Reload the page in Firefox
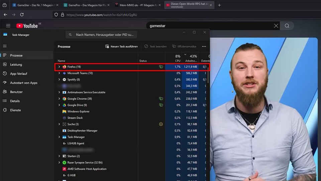Image resolution: width=321 pixels, height=181 pixels. (22, 15)
